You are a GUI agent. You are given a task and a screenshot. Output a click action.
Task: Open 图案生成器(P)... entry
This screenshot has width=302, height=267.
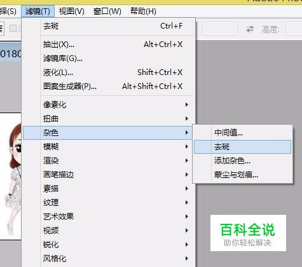[109, 86]
